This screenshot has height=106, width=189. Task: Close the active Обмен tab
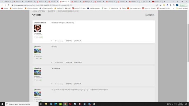coord(69,2)
